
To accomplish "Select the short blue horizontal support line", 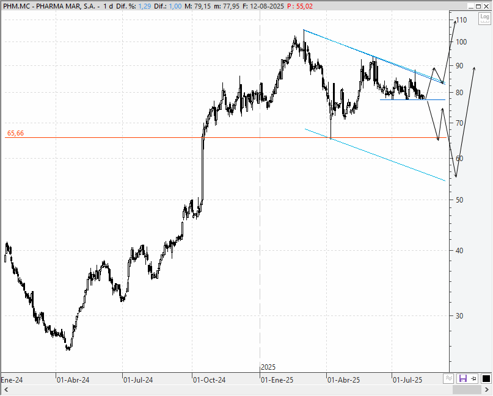I will 412,99.
